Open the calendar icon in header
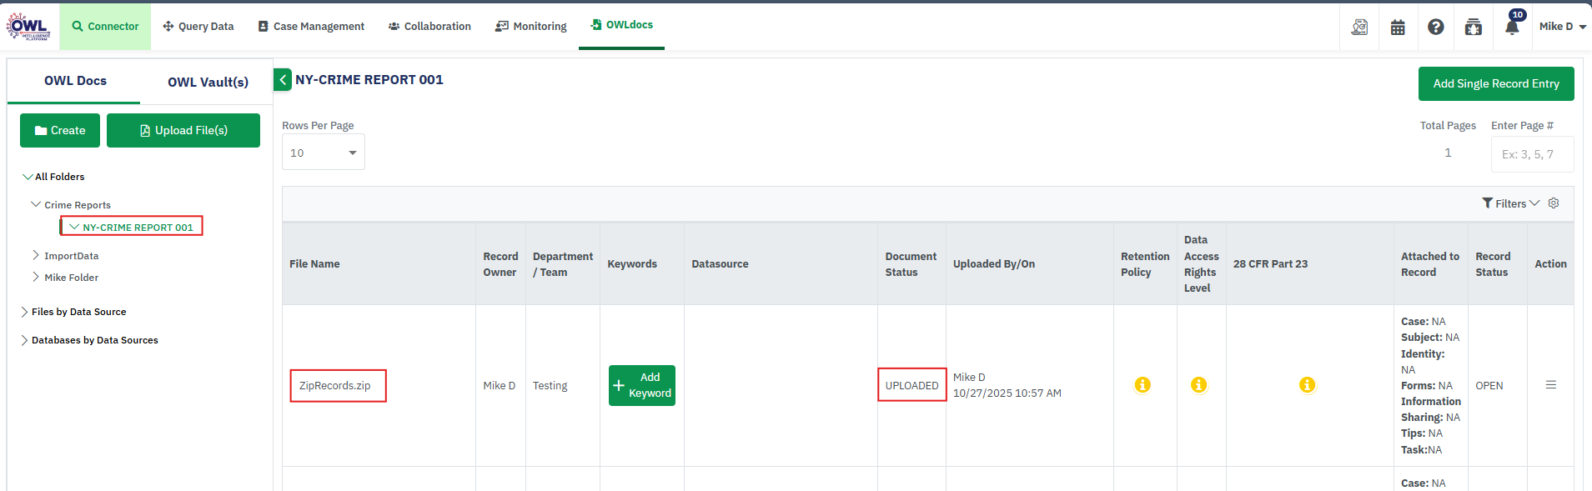 click(1398, 27)
